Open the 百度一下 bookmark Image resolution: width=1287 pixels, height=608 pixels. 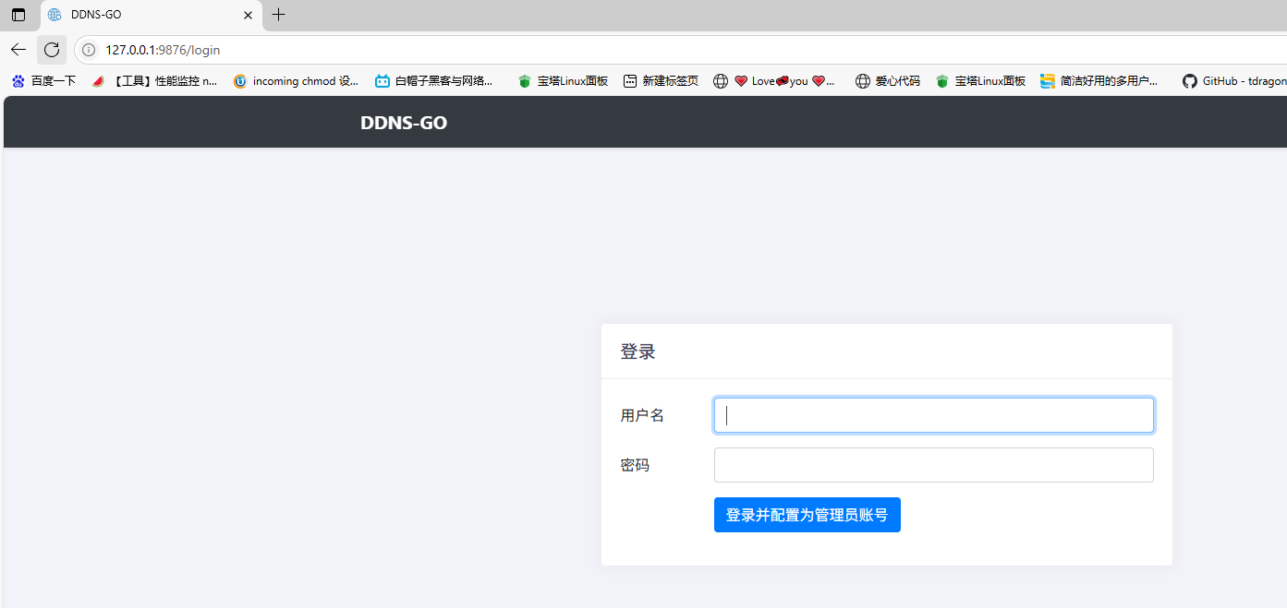click(43, 81)
